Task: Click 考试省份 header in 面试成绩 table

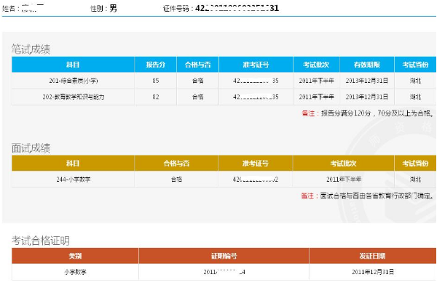Action: 415,164
